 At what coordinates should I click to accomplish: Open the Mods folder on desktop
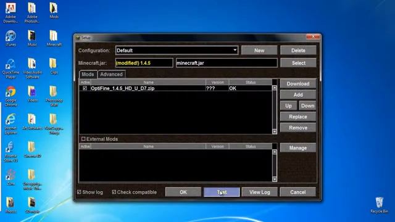54,10
